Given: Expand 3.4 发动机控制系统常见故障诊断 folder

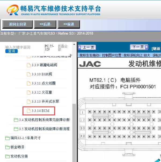Looking at the screenshot, I should click(x=44, y=120).
